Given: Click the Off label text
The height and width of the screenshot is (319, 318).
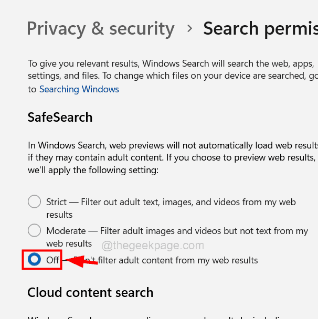Looking at the screenshot, I should tap(52, 260).
